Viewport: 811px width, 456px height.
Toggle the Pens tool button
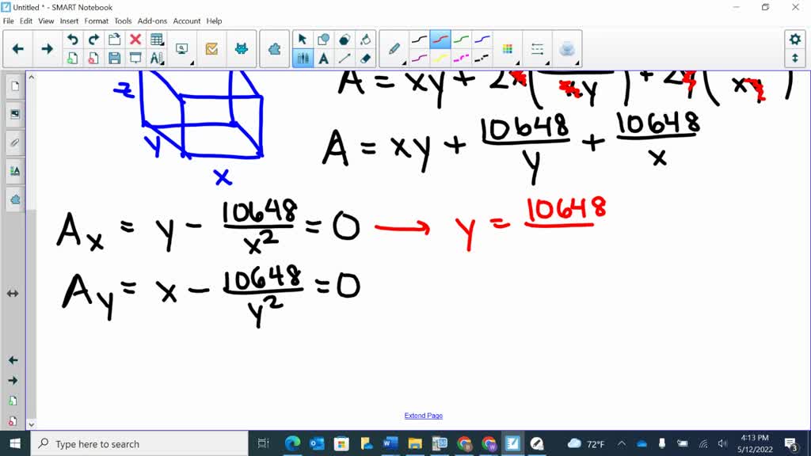pyautogui.click(x=303, y=58)
